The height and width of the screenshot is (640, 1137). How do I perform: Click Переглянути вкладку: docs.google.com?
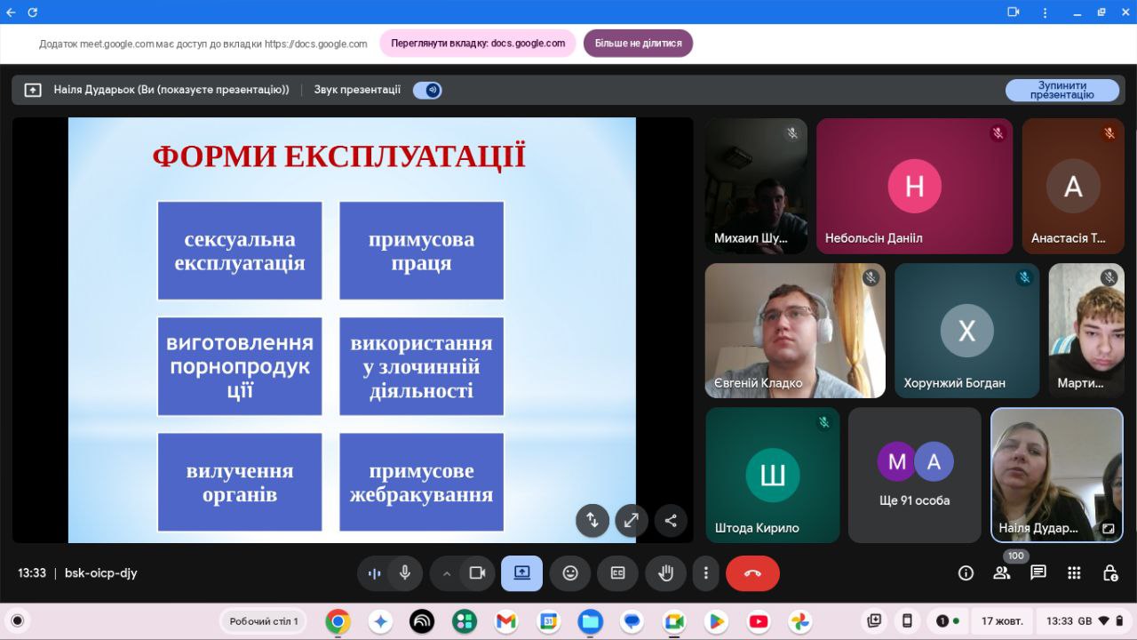[478, 43]
